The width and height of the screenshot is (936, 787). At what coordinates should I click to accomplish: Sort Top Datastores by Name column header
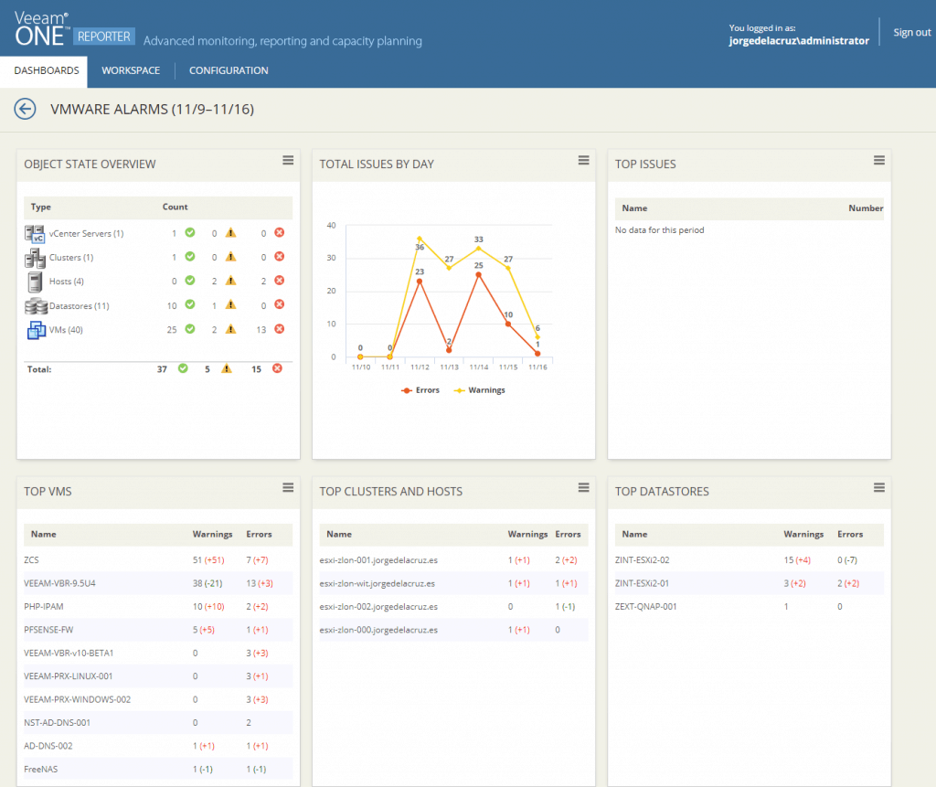[x=634, y=535]
